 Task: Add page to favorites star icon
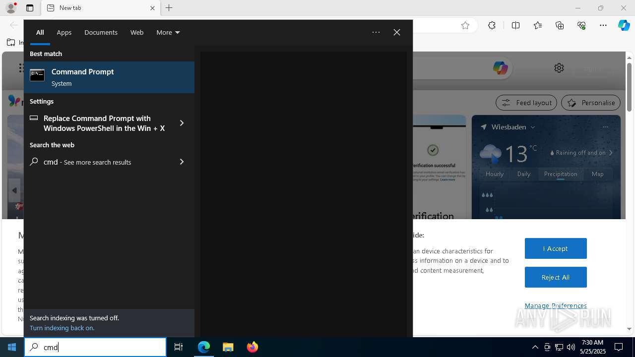click(x=465, y=25)
